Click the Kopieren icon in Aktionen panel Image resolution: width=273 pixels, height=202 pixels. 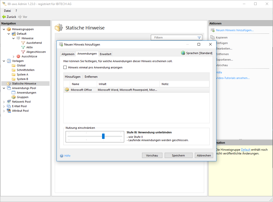click(x=212, y=37)
